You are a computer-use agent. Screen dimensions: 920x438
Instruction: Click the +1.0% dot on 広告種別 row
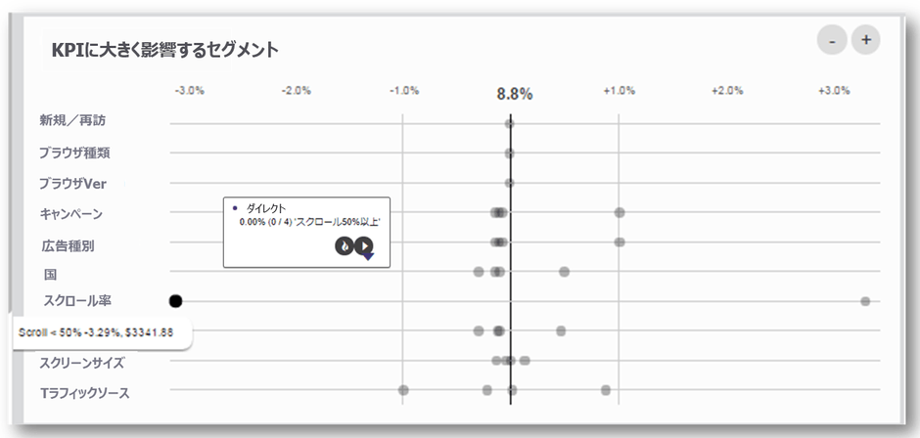point(620,241)
